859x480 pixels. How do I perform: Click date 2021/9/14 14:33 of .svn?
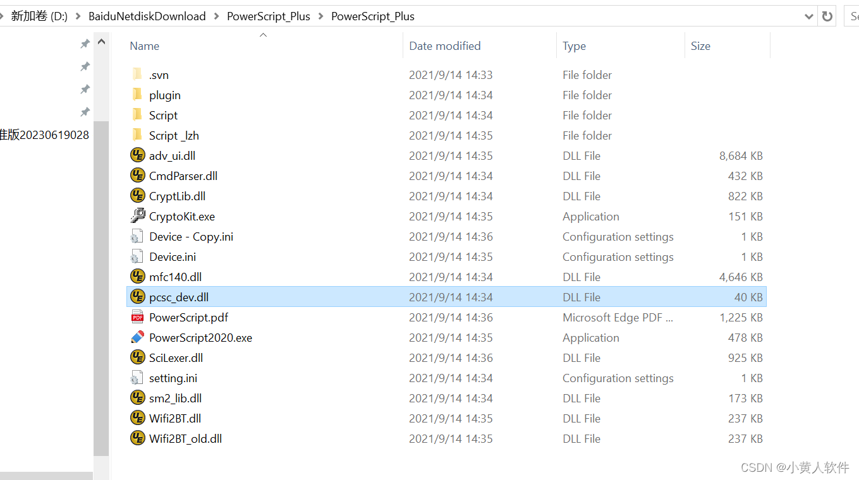(451, 75)
